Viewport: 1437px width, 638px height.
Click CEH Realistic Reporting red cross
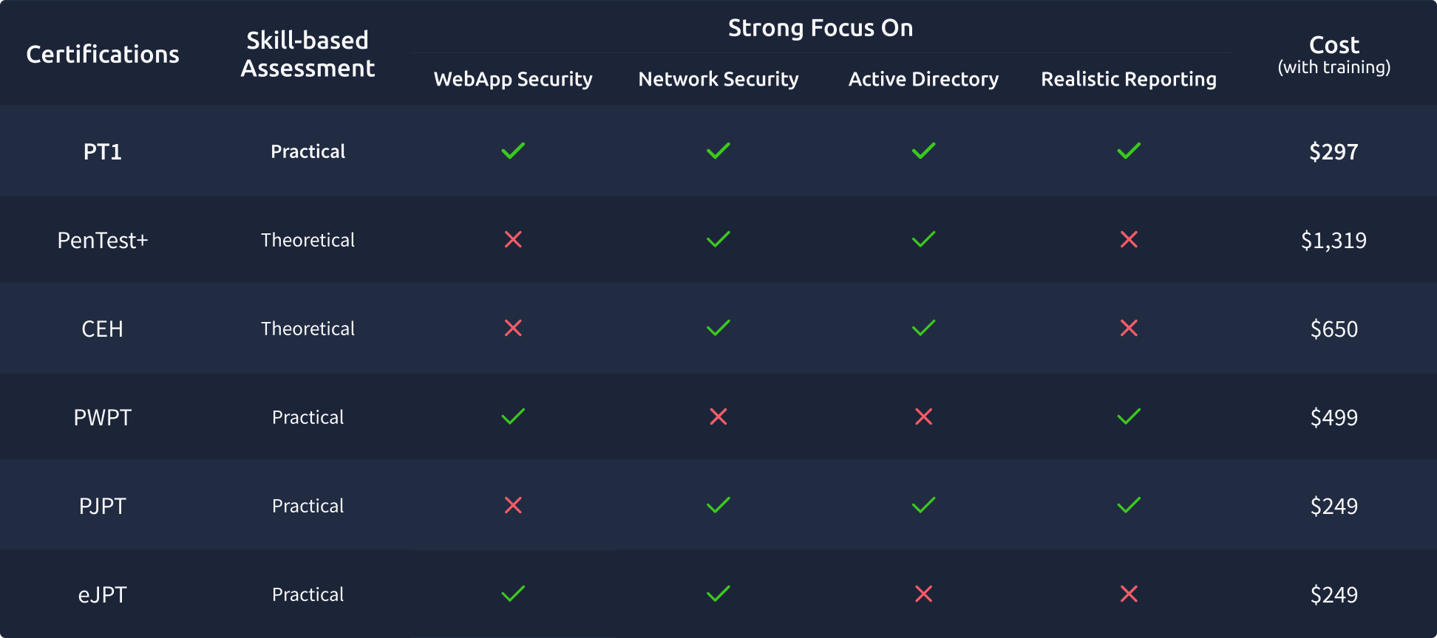(x=1129, y=328)
